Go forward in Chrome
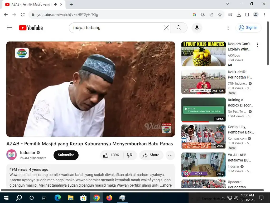This screenshot has width=270, height=203. pyautogui.click(x=14, y=15)
